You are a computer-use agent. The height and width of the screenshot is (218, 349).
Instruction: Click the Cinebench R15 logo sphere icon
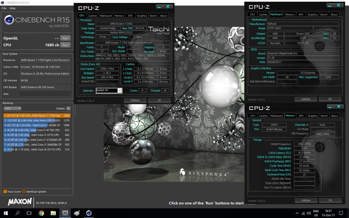coord(9,20)
